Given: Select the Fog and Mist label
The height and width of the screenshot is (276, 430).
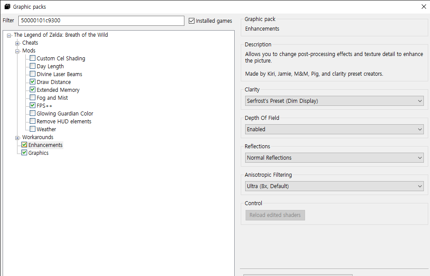Looking at the screenshot, I should click(x=52, y=98).
